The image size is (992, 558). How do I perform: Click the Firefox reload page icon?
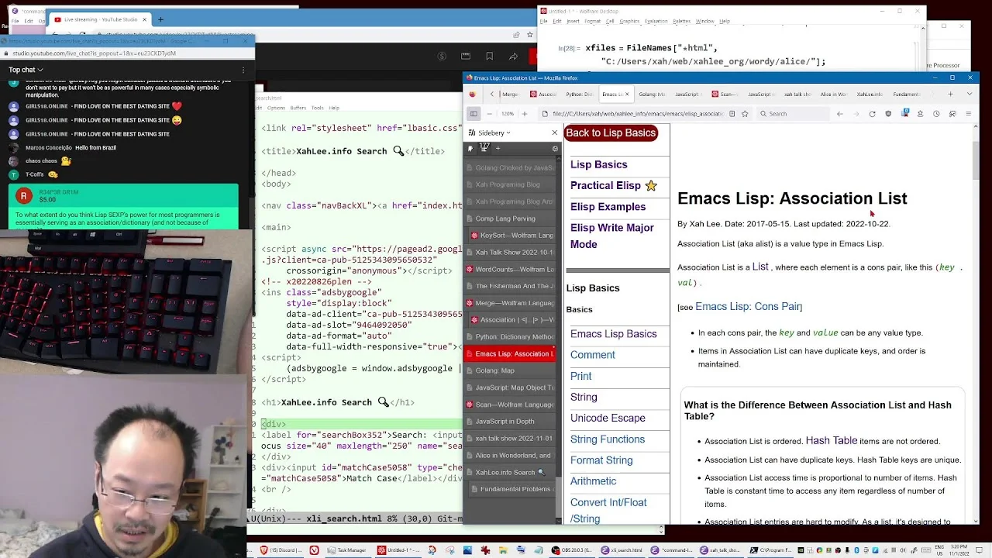coord(872,114)
